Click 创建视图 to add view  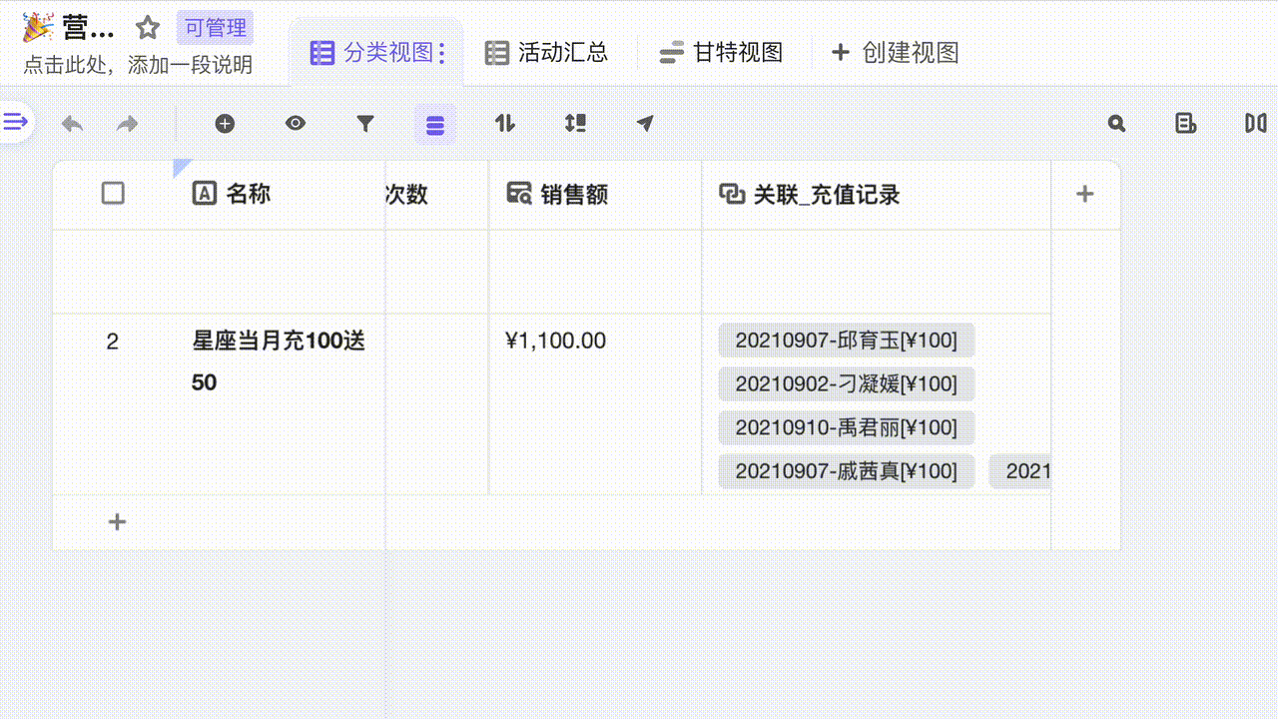click(x=895, y=53)
